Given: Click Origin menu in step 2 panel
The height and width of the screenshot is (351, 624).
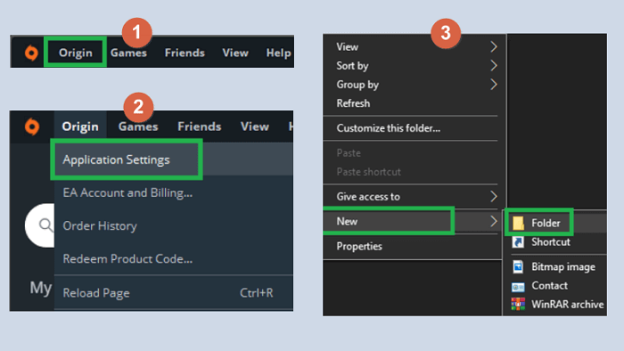Looking at the screenshot, I should pos(80,127).
